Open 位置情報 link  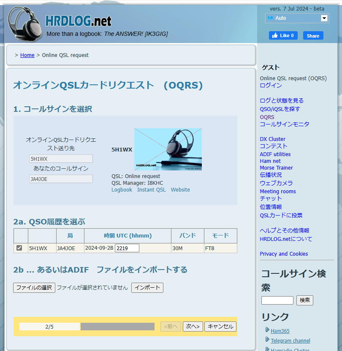[271, 207]
